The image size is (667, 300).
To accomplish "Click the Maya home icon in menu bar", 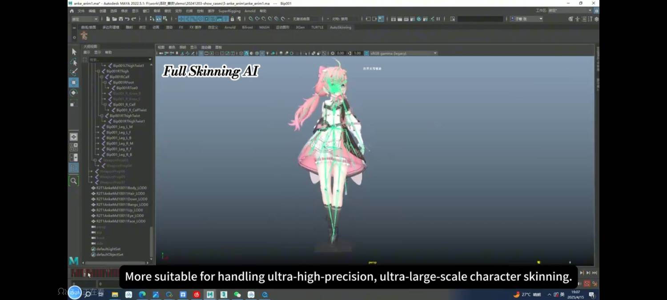I will [72, 11].
